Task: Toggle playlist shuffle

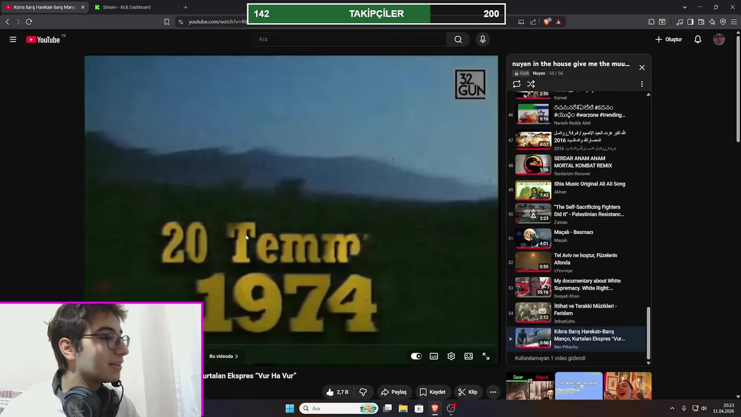Action: coord(531,84)
